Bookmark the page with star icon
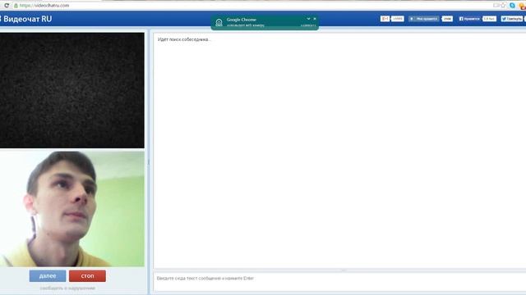The height and width of the screenshot is (295, 526). [503, 6]
